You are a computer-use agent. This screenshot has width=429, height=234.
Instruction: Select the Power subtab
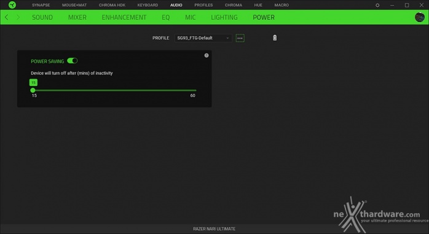click(x=264, y=17)
